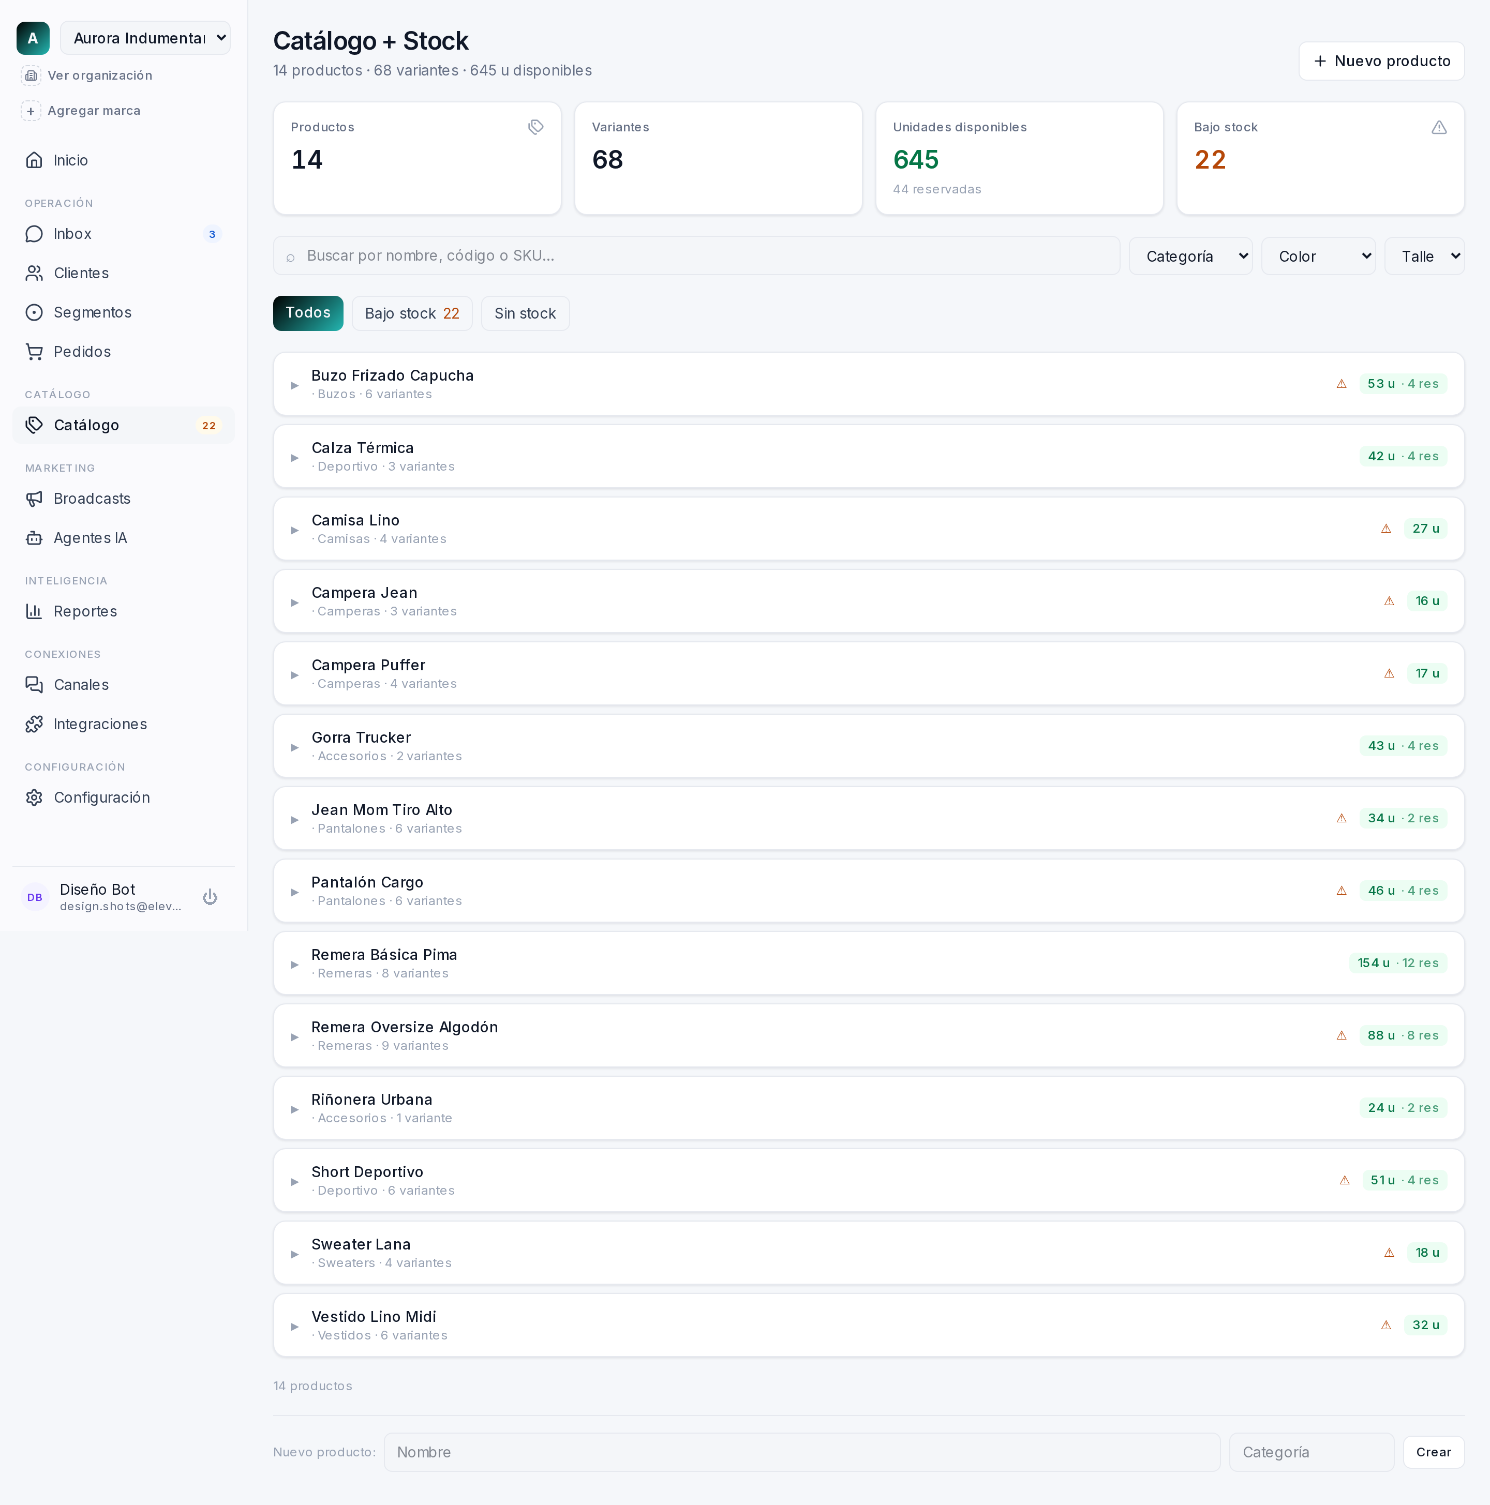
Task: Expand the Short Deportivo variants
Action: tap(294, 1182)
